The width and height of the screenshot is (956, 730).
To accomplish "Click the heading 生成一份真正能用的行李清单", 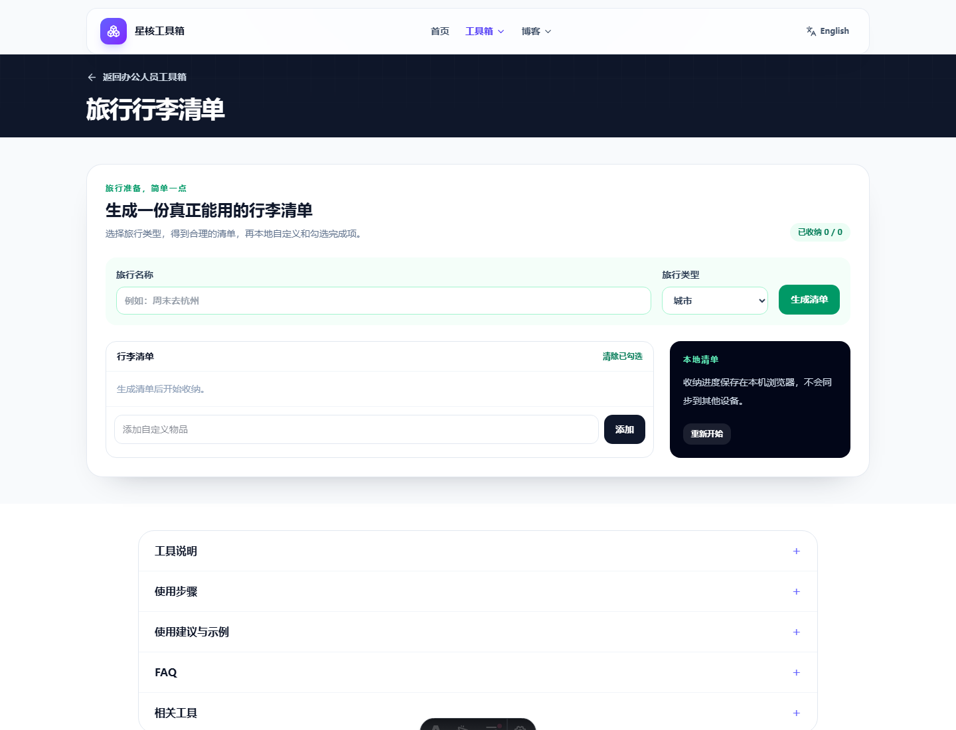I will tap(209, 210).
